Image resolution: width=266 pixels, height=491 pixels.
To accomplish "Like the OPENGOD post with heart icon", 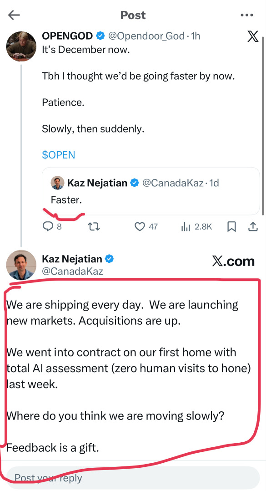I will coord(140,226).
